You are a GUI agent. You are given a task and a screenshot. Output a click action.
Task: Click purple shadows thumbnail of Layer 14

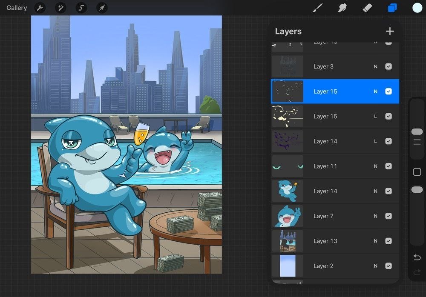(288, 141)
